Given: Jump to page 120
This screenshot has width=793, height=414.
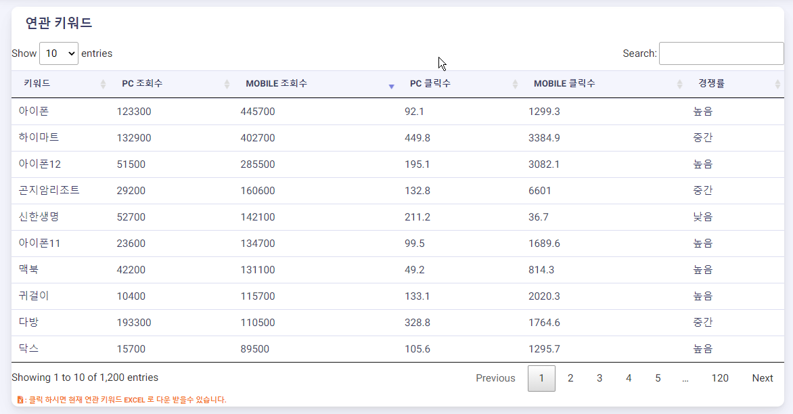Looking at the screenshot, I should [x=720, y=378].
